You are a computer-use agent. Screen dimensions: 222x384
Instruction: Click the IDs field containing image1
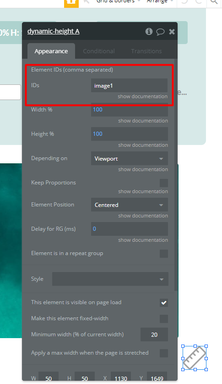pos(129,85)
